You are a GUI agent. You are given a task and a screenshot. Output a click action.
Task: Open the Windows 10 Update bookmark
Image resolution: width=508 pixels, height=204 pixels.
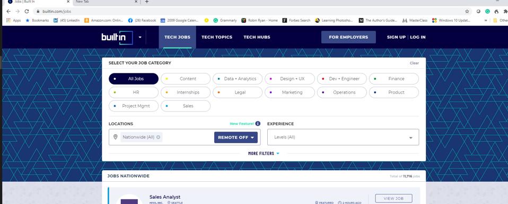(451, 20)
